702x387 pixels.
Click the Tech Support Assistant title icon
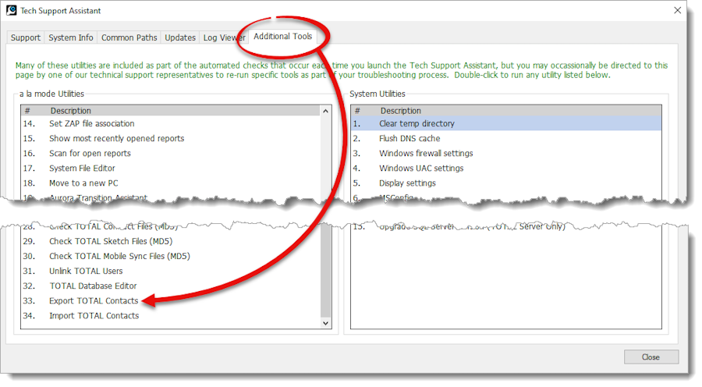point(11,10)
